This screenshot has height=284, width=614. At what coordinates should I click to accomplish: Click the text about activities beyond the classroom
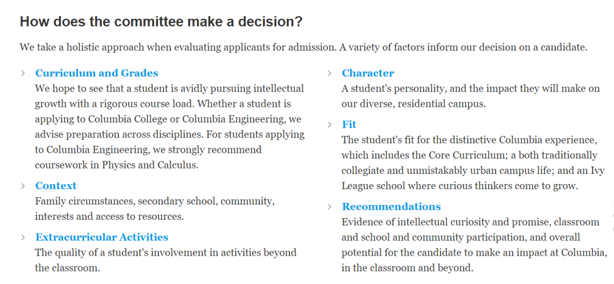click(165, 260)
